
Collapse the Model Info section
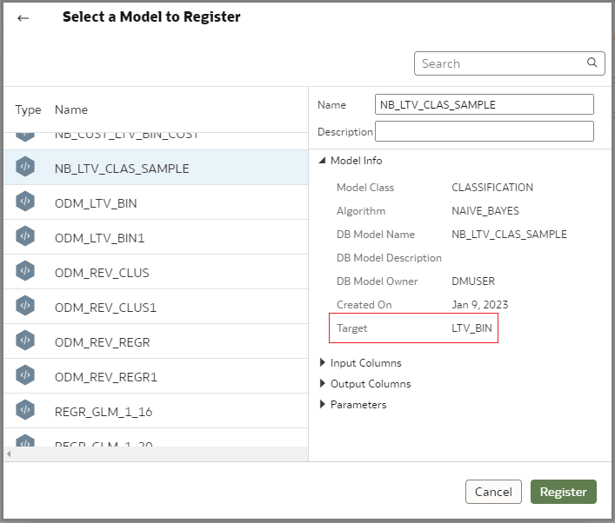pyautogui.click(x=323, y=161)
